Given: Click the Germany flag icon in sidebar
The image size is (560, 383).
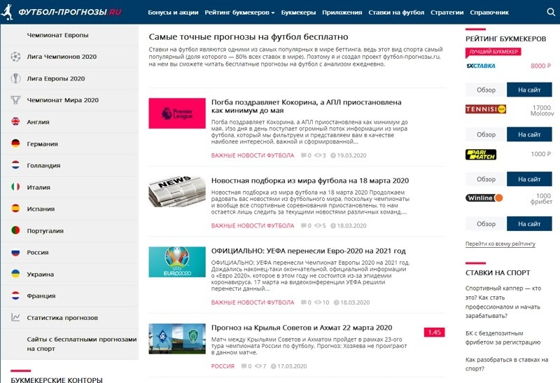Looking at the screenshot, I should click(x=15, y=144).
